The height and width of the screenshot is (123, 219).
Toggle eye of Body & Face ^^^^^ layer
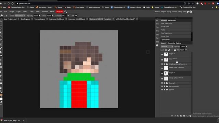pos(162,79)
